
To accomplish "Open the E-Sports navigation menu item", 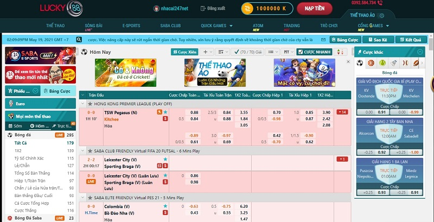I will (x=131, y=26).
